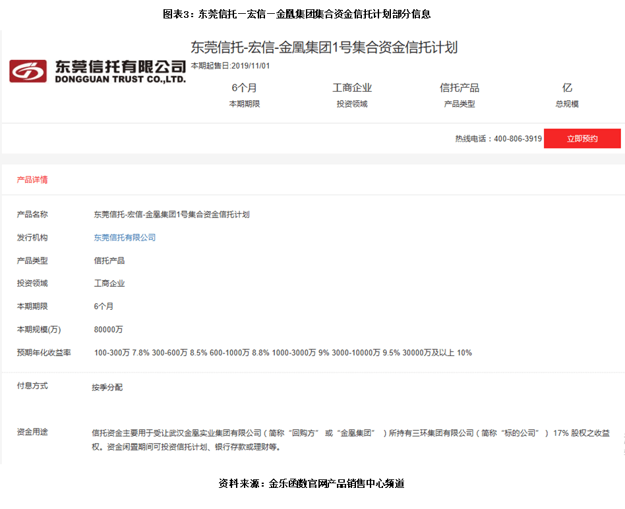Click the source note 资料来源 at the bottom

312,483
